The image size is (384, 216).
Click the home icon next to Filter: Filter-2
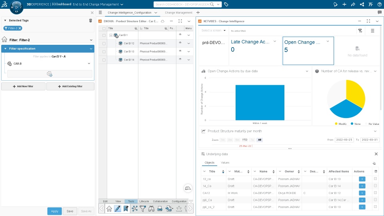(x=4, y=40)
